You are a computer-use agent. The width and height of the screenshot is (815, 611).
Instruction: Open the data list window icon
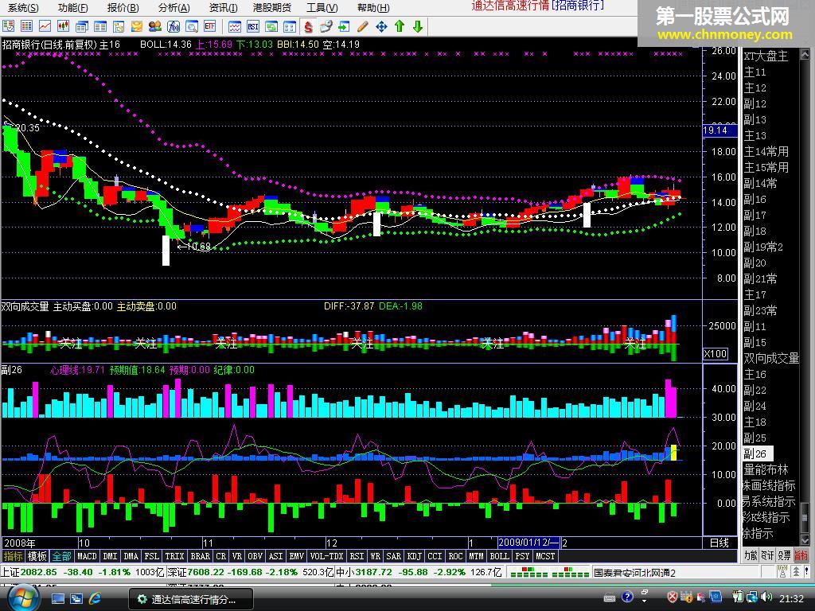click(x=100, y=26)
